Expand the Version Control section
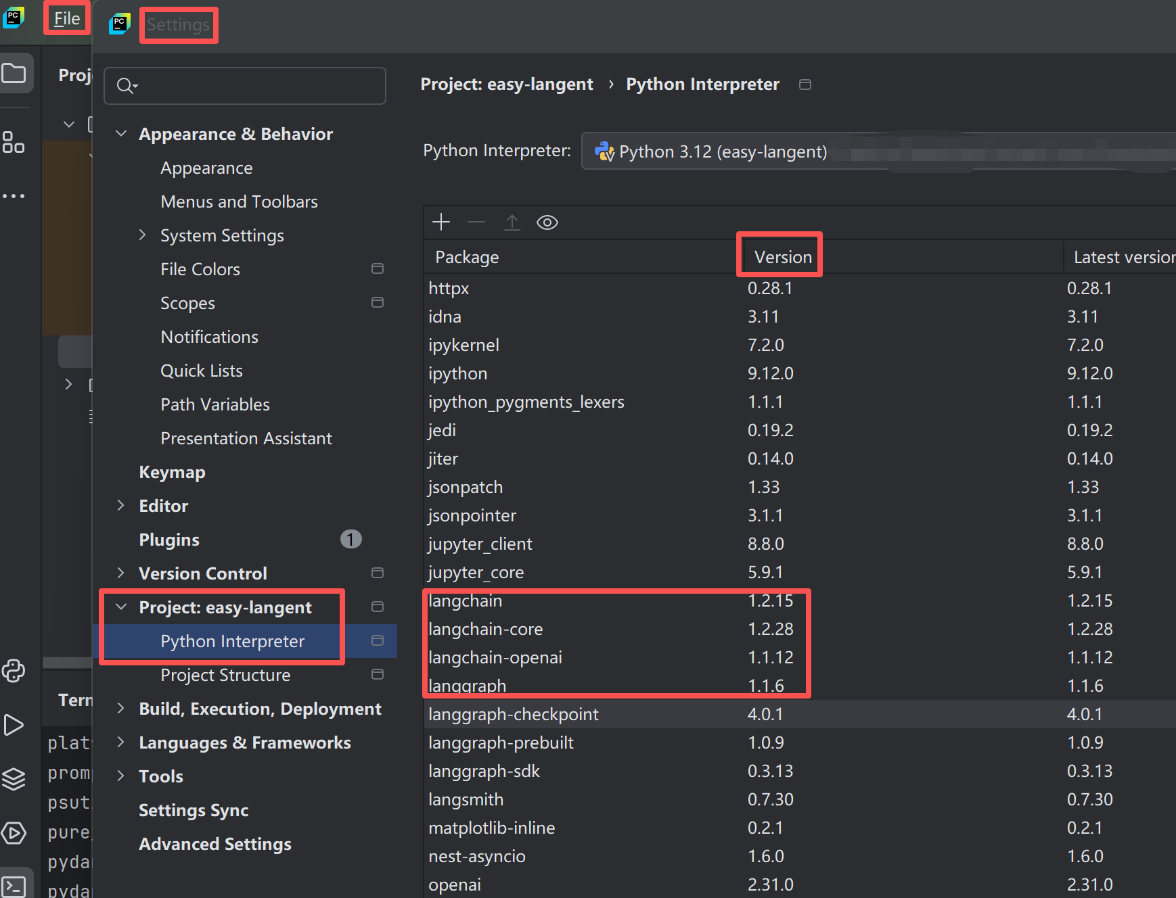Screen dimensions: 1176x898 point(121,573)
